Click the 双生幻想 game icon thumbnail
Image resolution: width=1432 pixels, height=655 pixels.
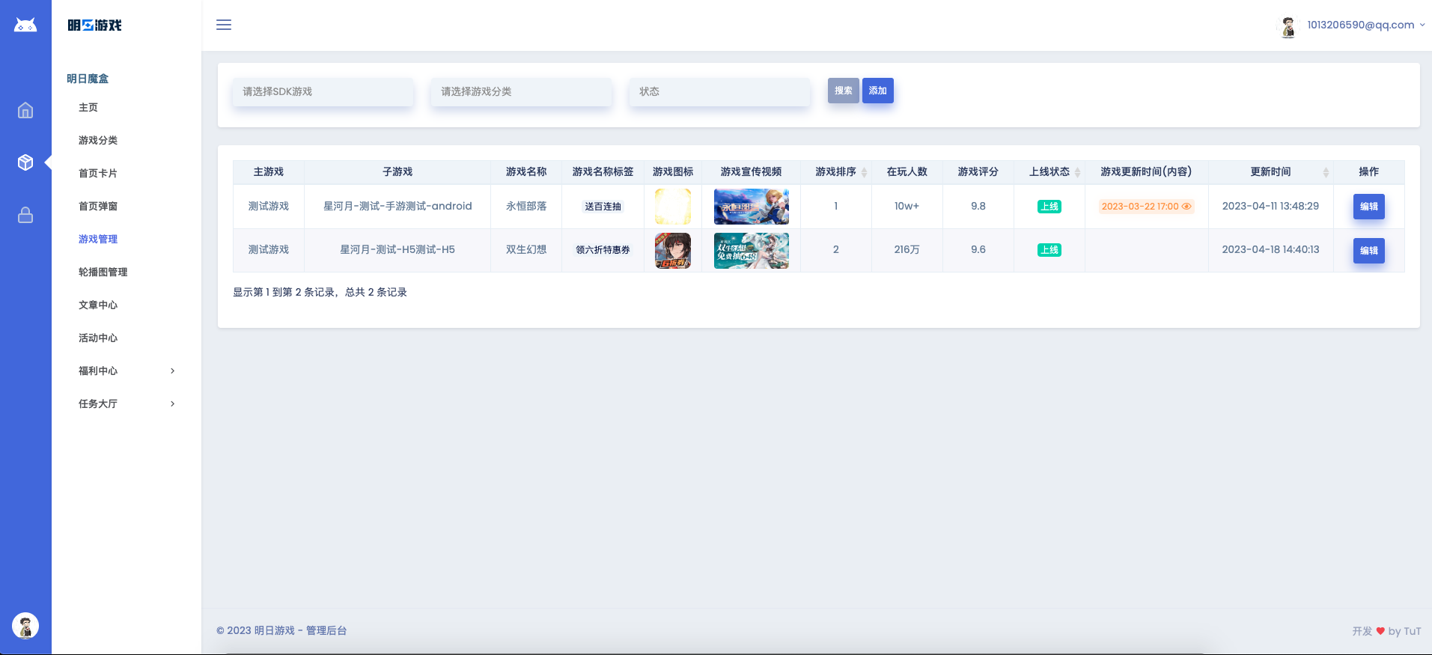tap(672, 250)
